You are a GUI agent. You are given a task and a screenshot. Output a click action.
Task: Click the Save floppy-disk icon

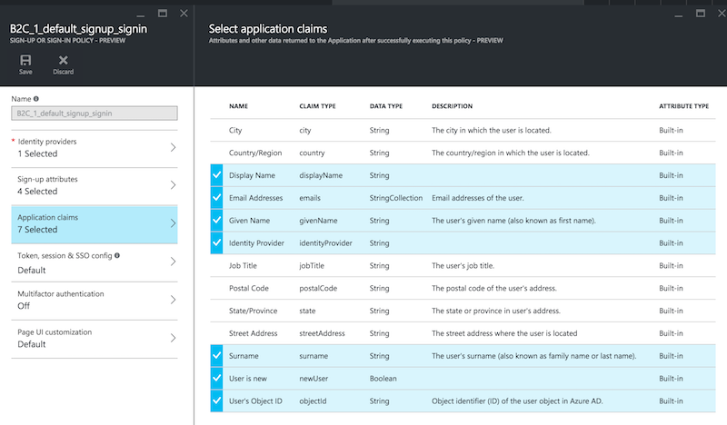point(25,60)
